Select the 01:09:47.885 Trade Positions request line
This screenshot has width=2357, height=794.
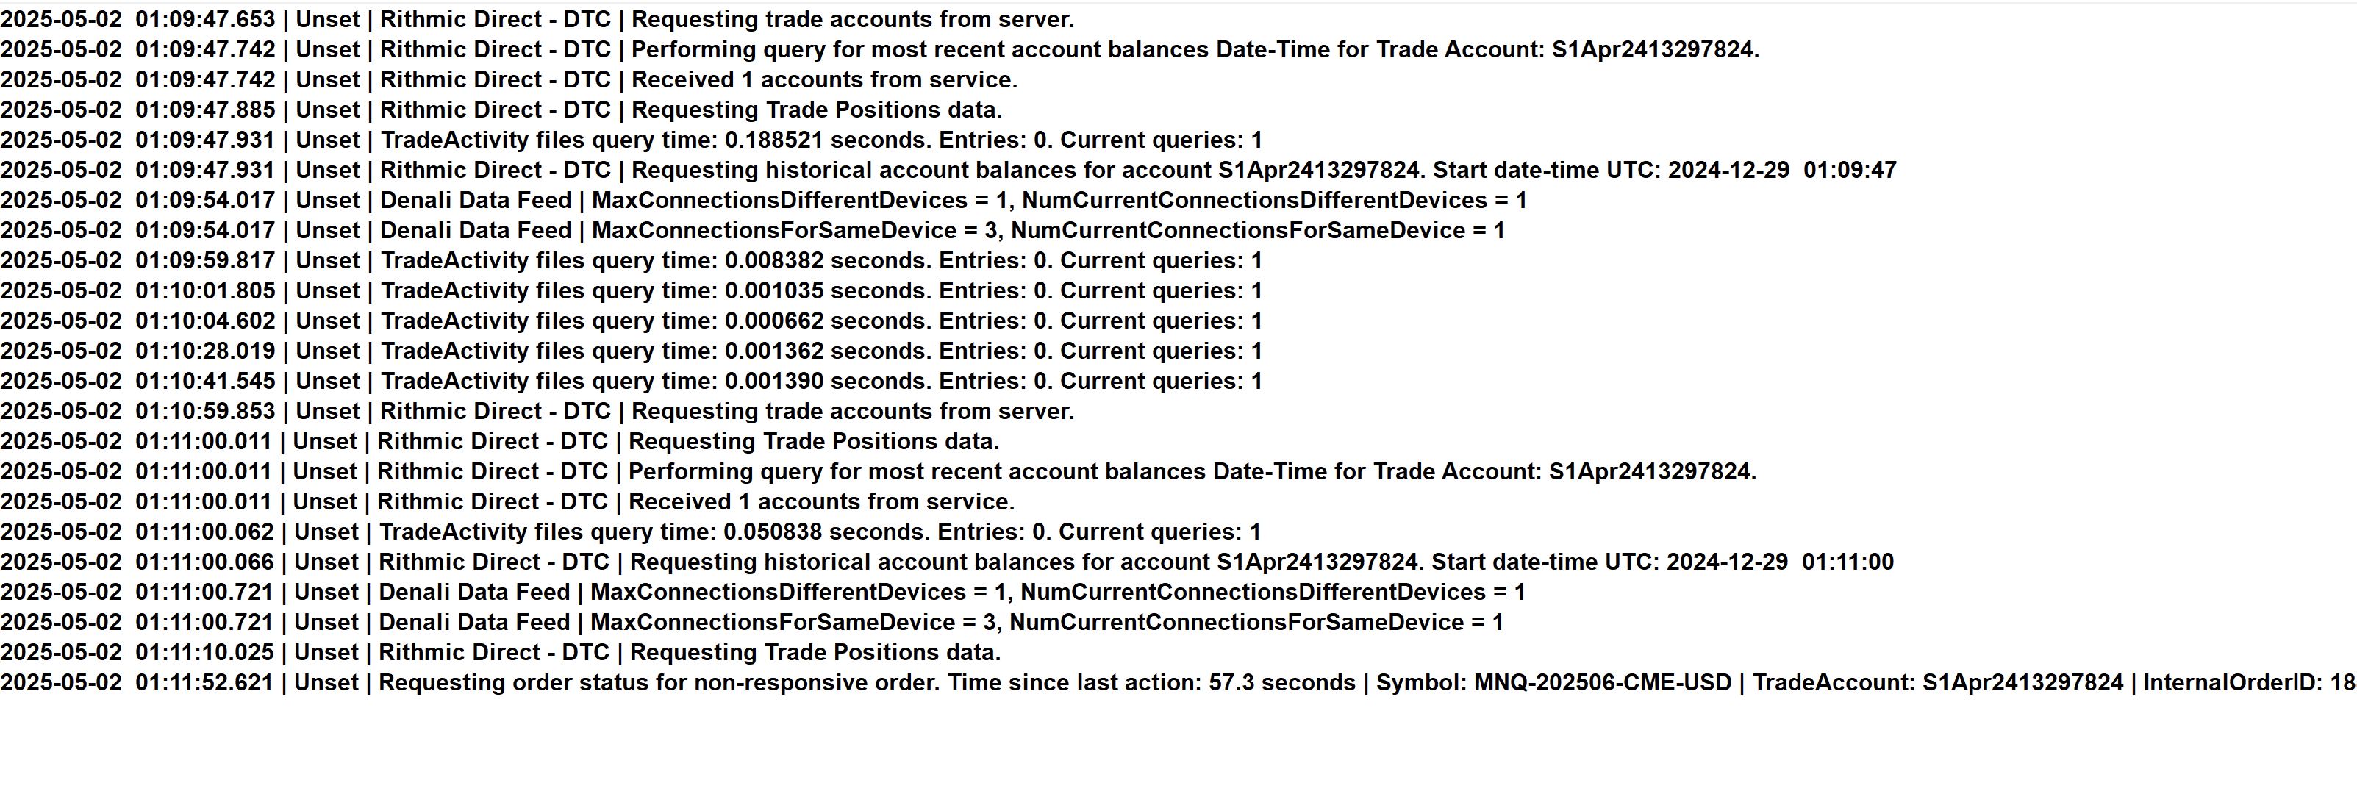pyautogui.click(x=501, y=110)
